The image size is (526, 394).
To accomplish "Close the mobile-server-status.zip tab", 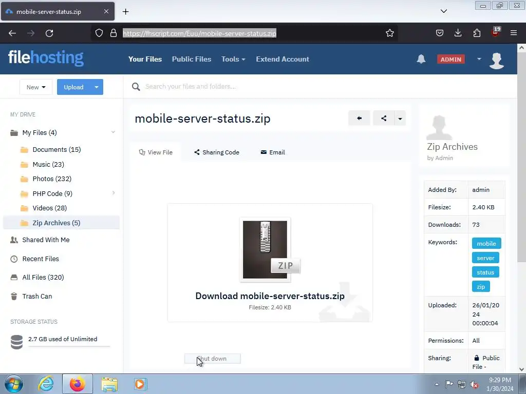I will point(106,11).
